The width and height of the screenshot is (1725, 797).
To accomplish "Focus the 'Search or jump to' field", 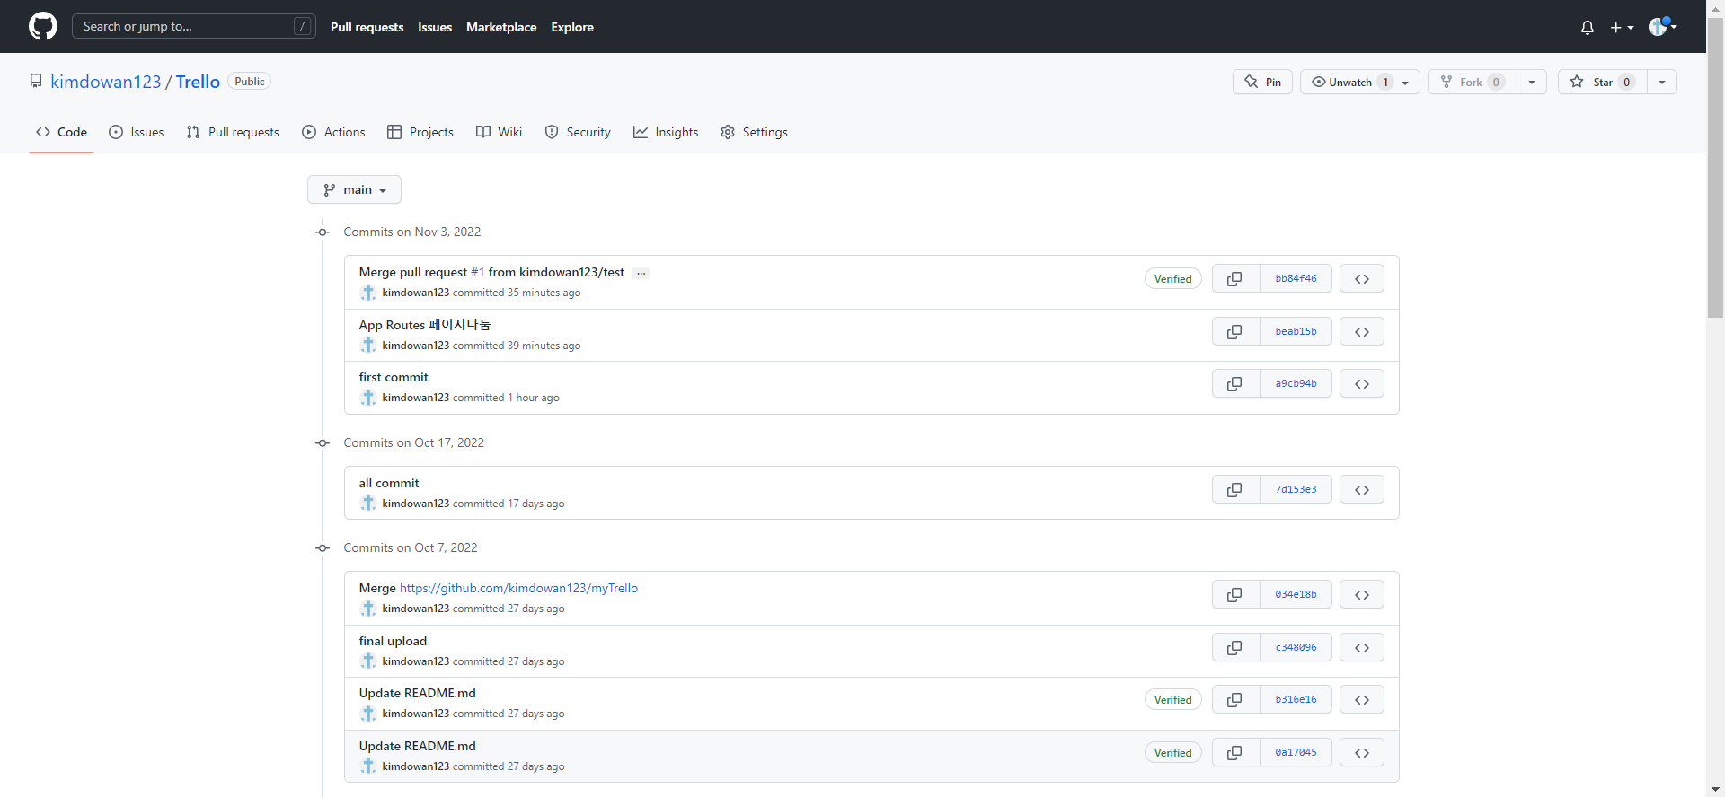I will (194, 26).
